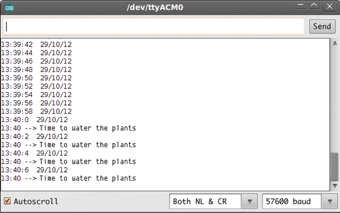Open the baud rate dropdown arrow

tap(330, 202)
